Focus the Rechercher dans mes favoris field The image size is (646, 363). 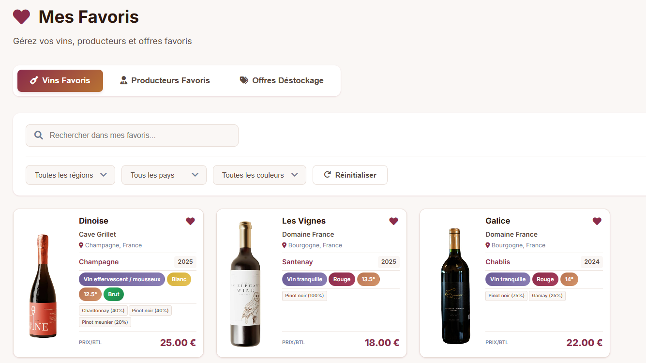pos(140,136)
